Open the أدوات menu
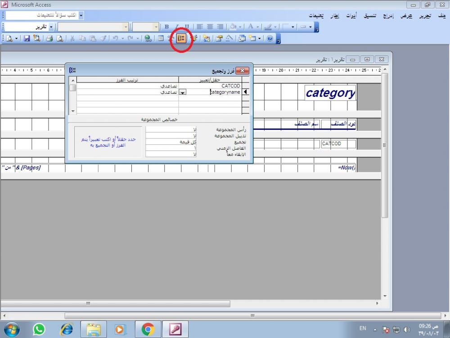This screenshot has height=338, width=450. point(351,15)
